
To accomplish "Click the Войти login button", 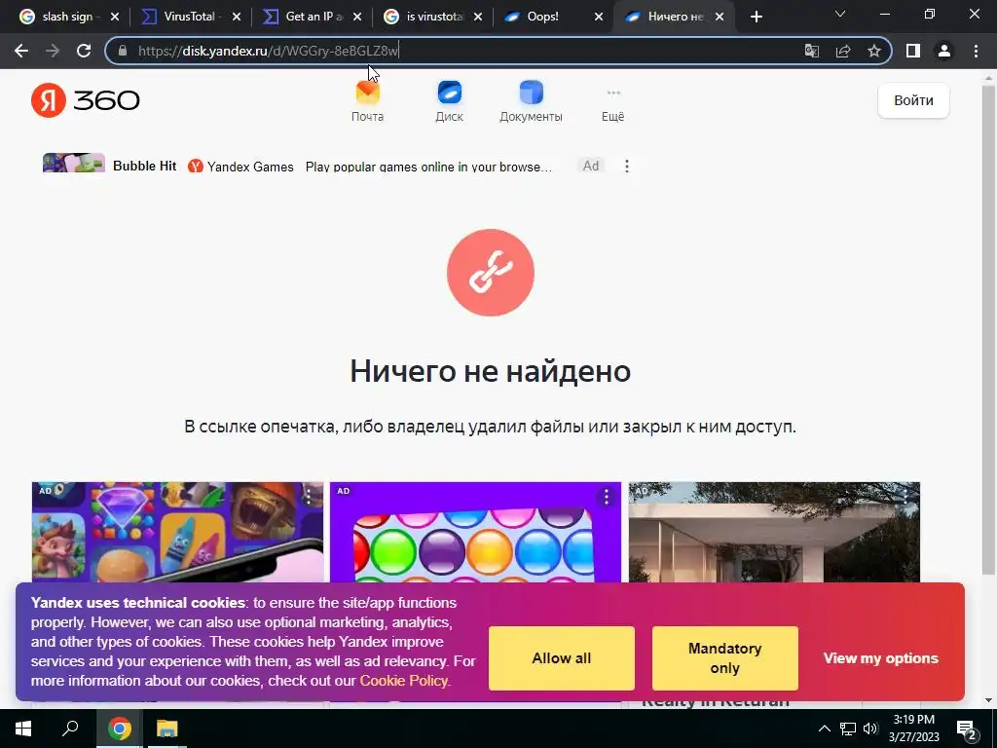I will (913, 100).
